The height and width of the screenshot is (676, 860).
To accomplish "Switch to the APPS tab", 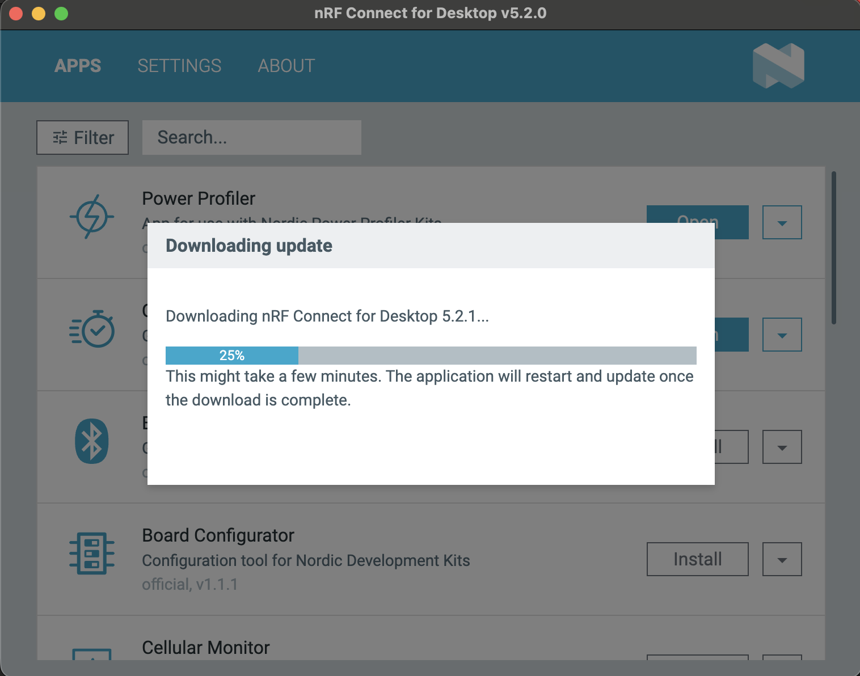I will [x=78, y=66].
